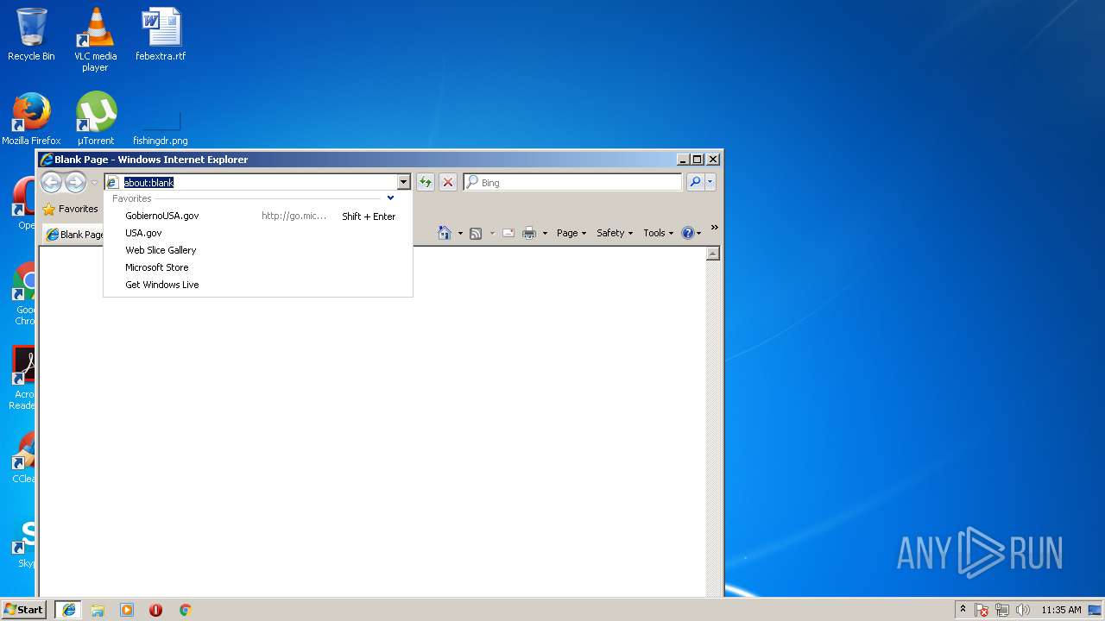The width and height of the screenshot is (1105, 621).
Task: Open Windows Explorer from the taskbar
Action: pos(98,610)
